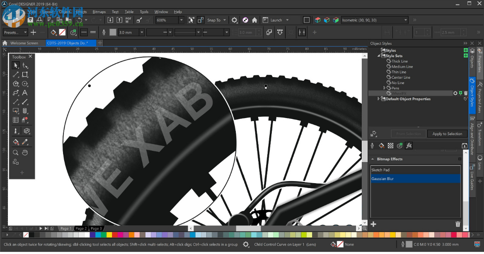
Task: Click the gear icon next to Pens style
Action: pos(455,93)
